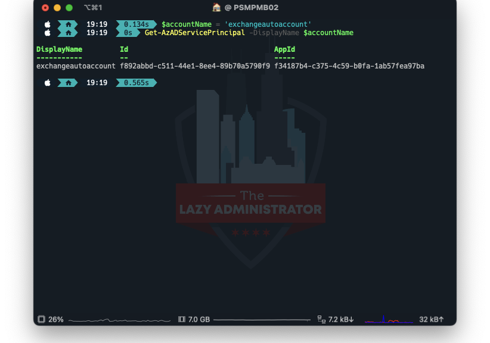Click the '@ PSMPMB02' window title
This screenshot has height=343, width=490.
click(x=252, y=8)
